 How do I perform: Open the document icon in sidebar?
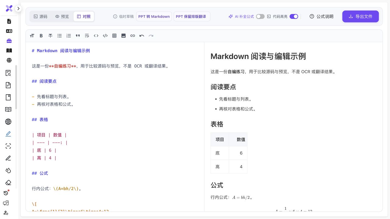[9, 21]
